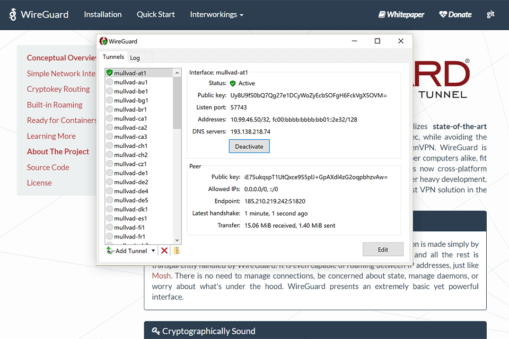Screen dimensions: 509x339
Task: Select the mullvad-br1 tunnel status circle
Action: tap(110, 109)
